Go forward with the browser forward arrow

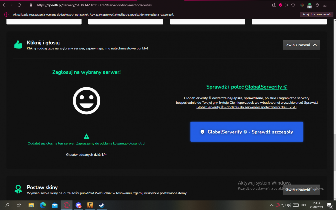(11, 5)
